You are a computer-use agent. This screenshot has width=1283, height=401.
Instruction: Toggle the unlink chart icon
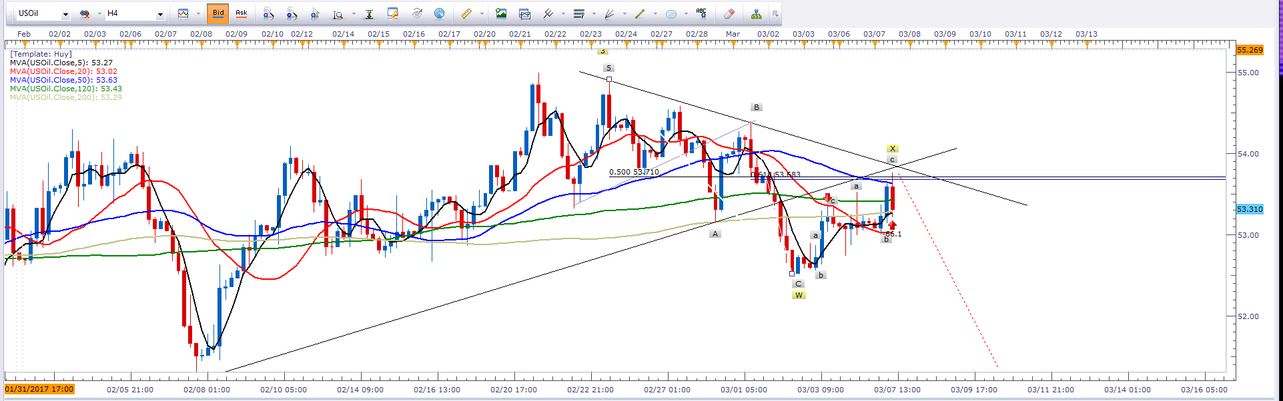coord(85,13)
